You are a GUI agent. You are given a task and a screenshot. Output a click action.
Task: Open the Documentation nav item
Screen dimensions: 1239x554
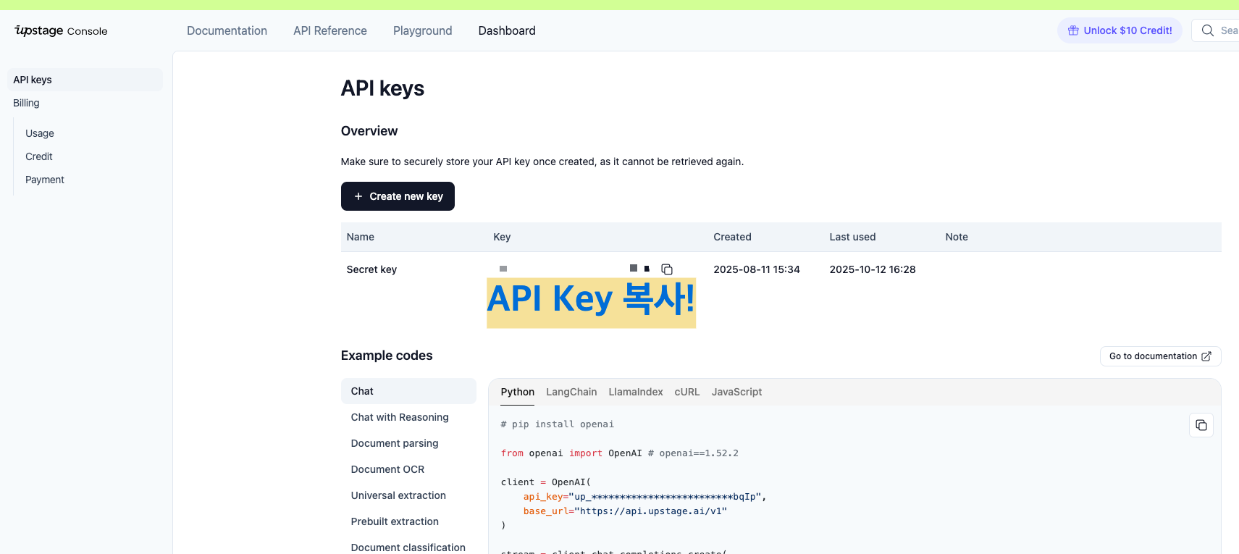pos(227,30)
